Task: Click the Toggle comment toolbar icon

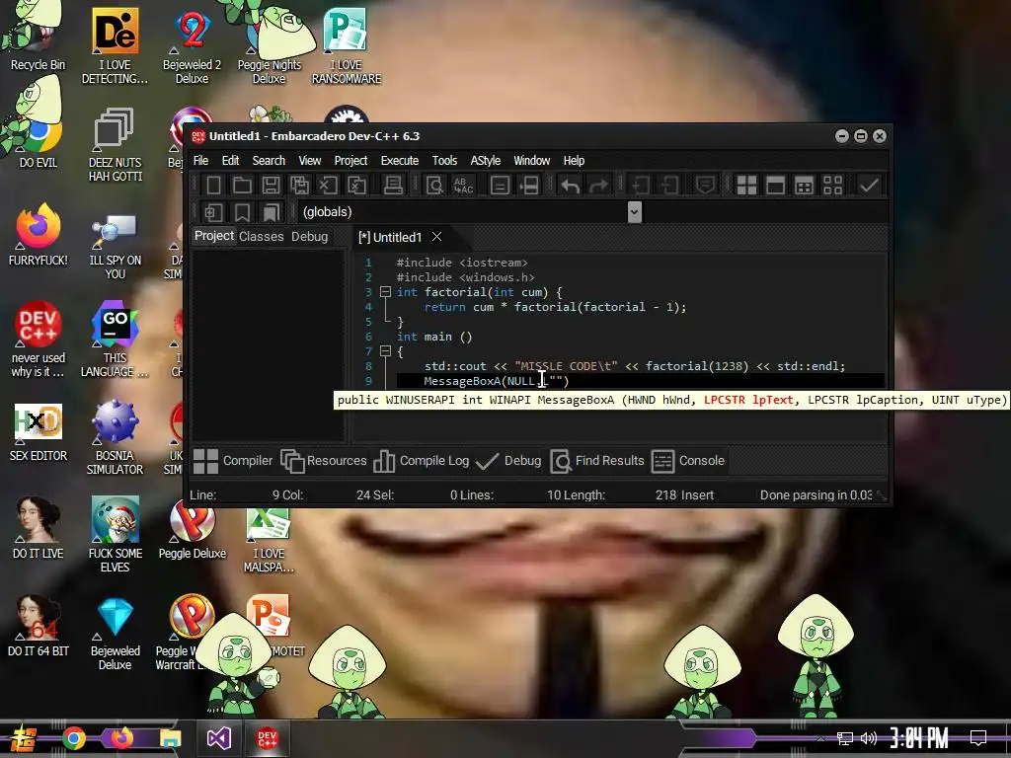Action: [x=705, y=186]
